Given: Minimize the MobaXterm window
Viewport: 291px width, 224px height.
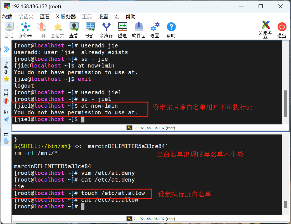Looking at the screenshot, I should point(241,6).
